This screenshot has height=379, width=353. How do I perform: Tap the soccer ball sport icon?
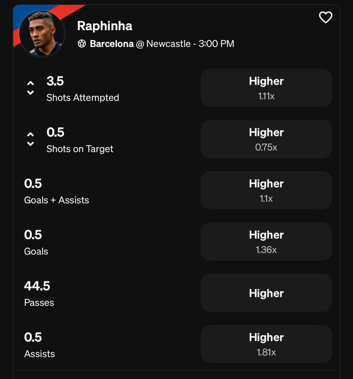click(82, 44)
